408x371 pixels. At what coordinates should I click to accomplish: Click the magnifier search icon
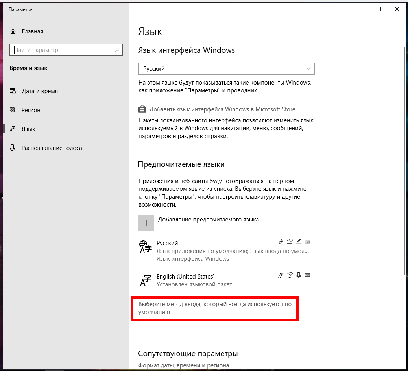tap(117, 50)
